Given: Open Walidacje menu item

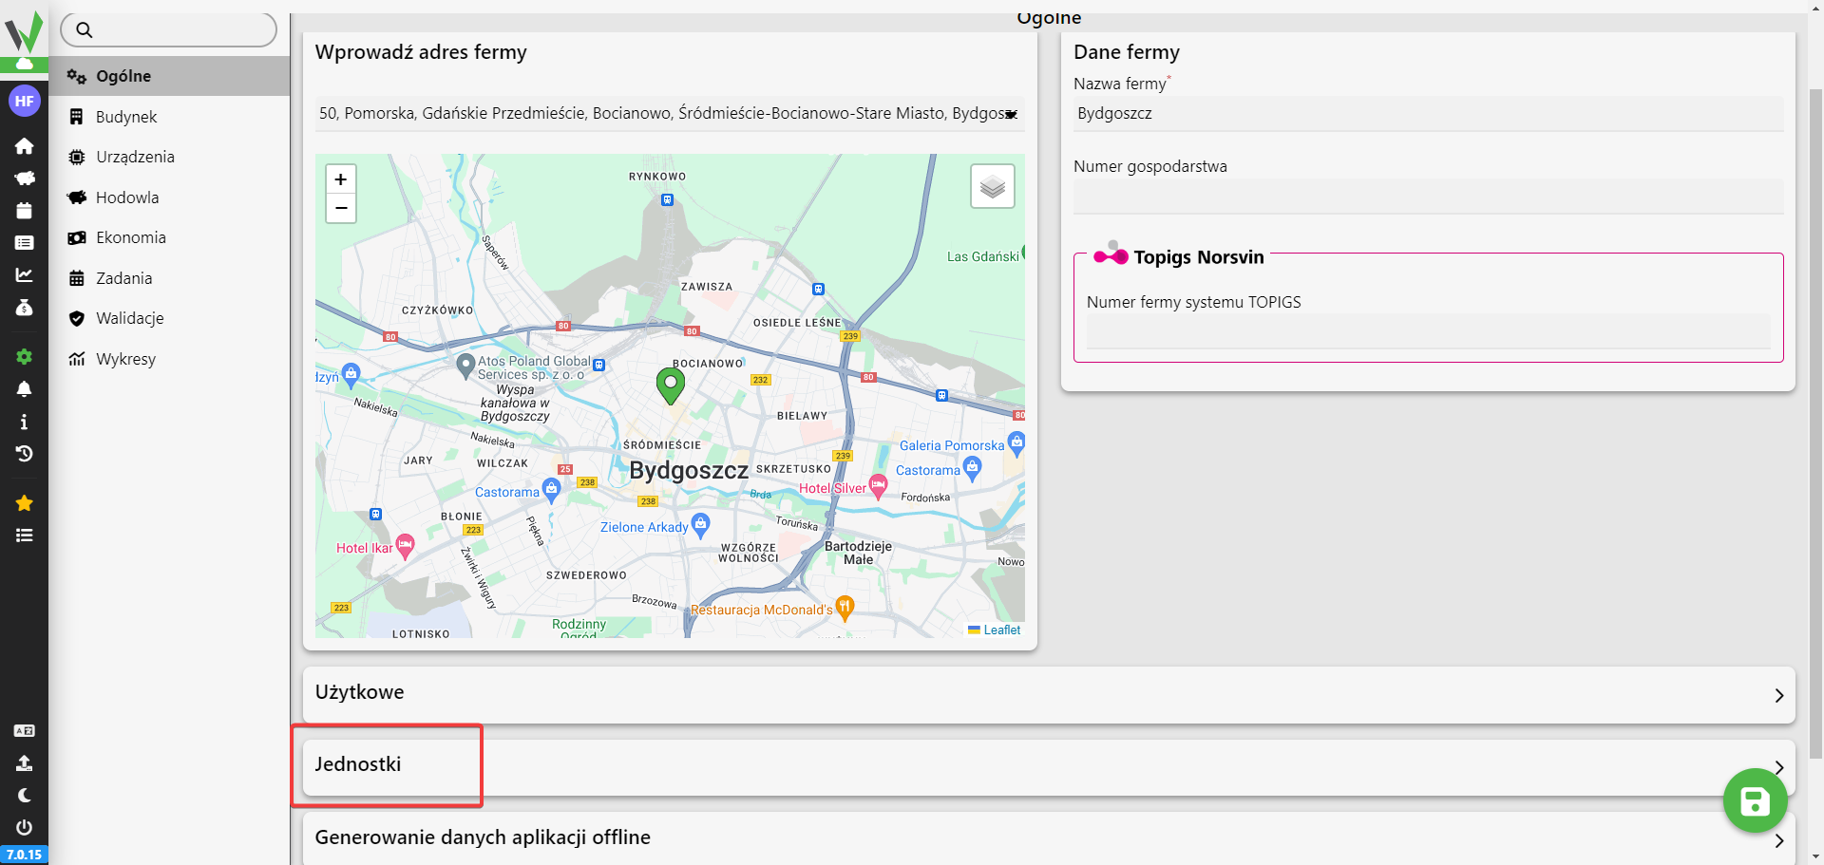Looking at the screenshot, I should point(129,318).
